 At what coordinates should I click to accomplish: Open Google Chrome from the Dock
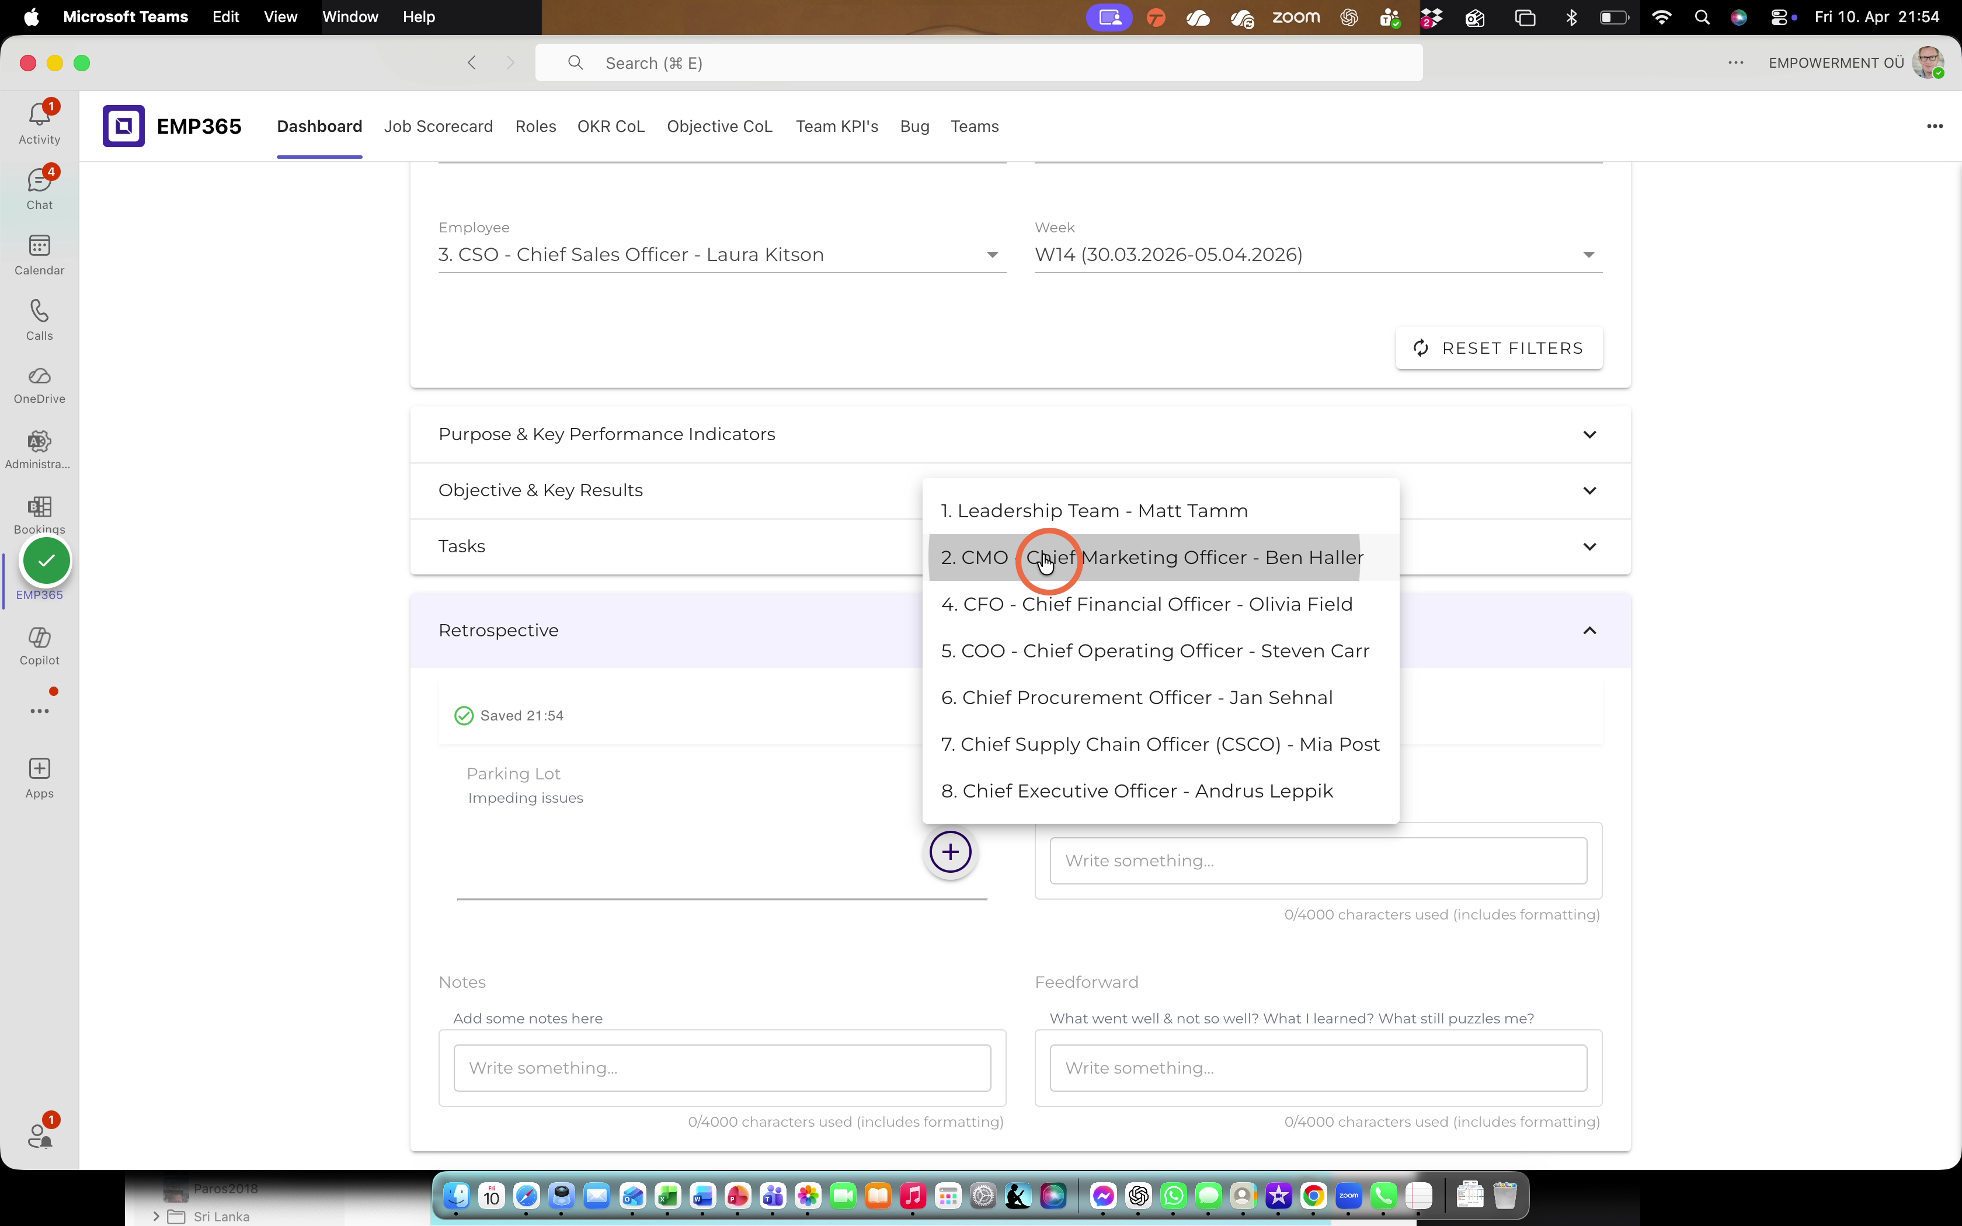tap(1313, 1195)
